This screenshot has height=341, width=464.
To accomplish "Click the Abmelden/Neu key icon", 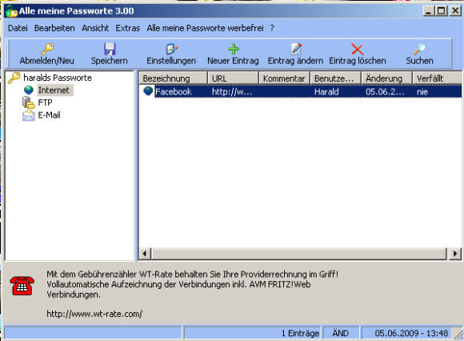I will pyautogui.click(x=47, y=49).
